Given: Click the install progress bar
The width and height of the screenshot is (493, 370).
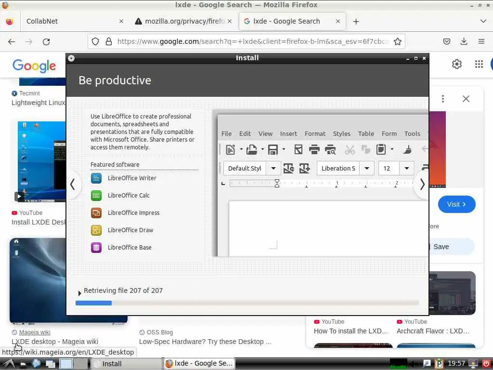Looking at the screenshot, I should pos(247,303).
